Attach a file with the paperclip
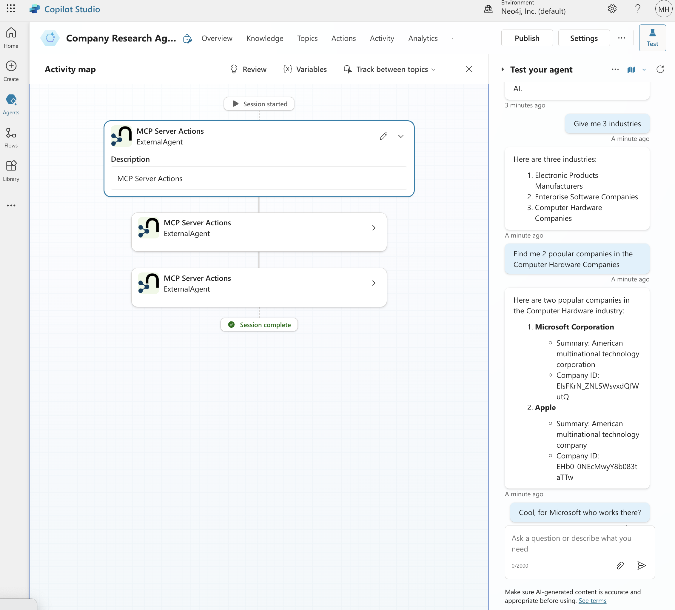 tap(620, 566)
